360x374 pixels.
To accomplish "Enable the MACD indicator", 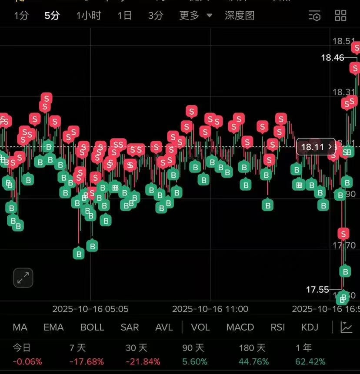I will pyautogui.click(x=240, y=327).
